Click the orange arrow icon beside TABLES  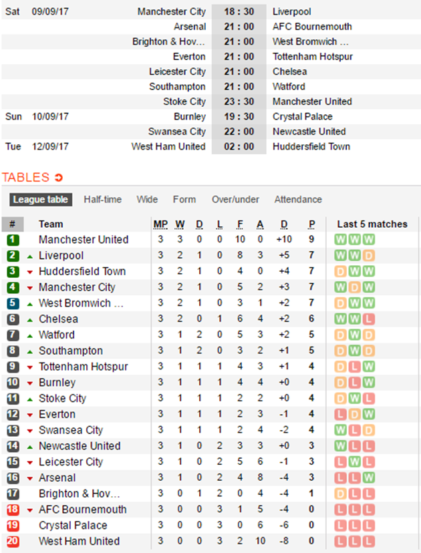pyautogui.click(x=59, y=178)
